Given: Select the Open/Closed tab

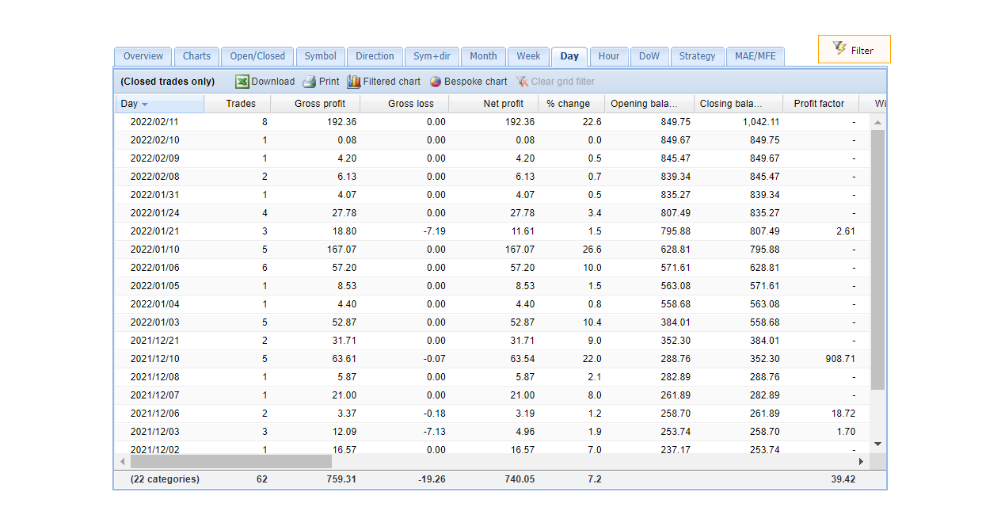Looking at the screenshot, I should [x=257, y=55].
